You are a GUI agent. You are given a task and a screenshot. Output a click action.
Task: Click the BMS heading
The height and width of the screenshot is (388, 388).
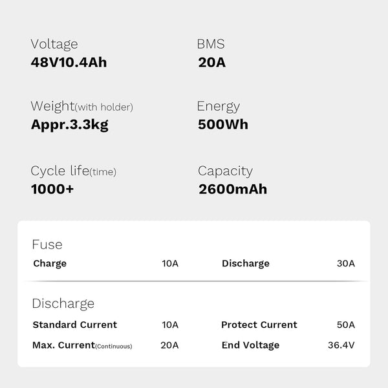211,44
